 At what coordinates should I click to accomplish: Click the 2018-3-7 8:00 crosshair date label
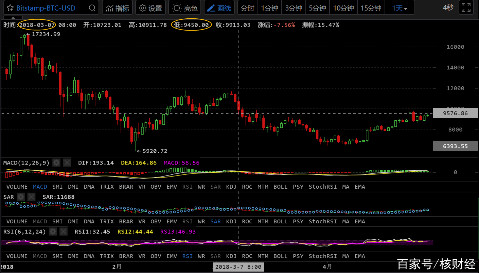238,267
